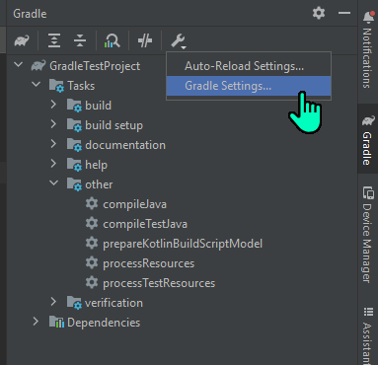Open the Notifications bell tool window
The height and width of the screenshot is (365, 378).
368,49
